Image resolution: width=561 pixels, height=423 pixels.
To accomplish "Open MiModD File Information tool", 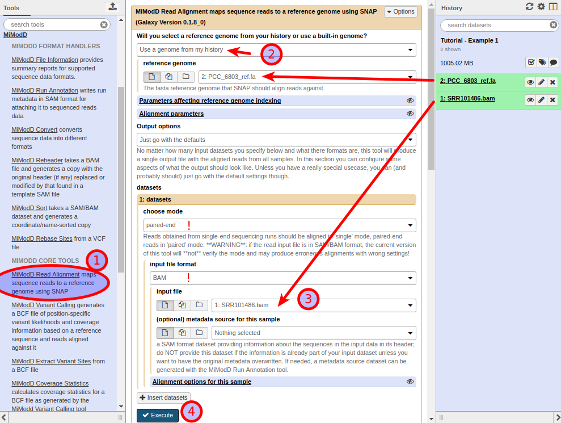I will (x=45, y=60).
